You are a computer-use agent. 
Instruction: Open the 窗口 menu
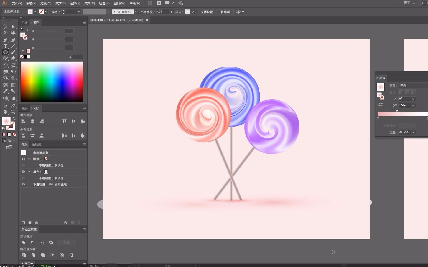point(119,3)
